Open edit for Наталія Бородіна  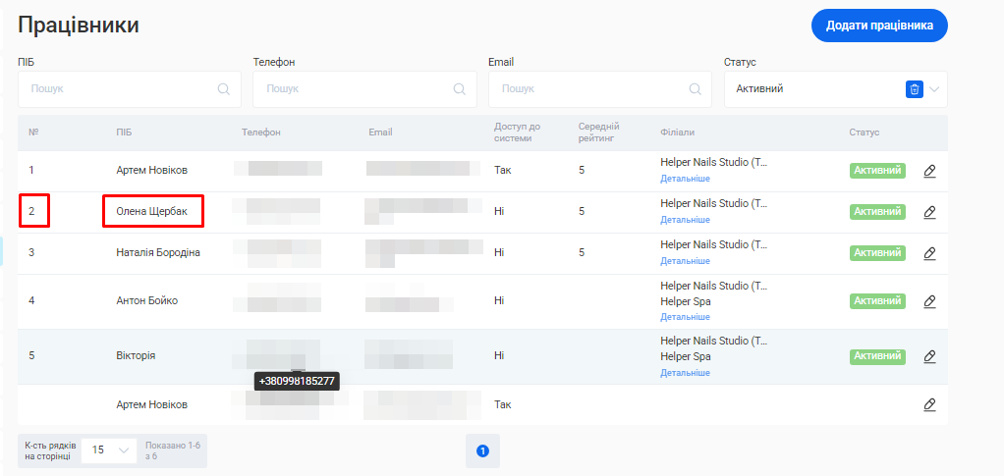pos(929,253)
